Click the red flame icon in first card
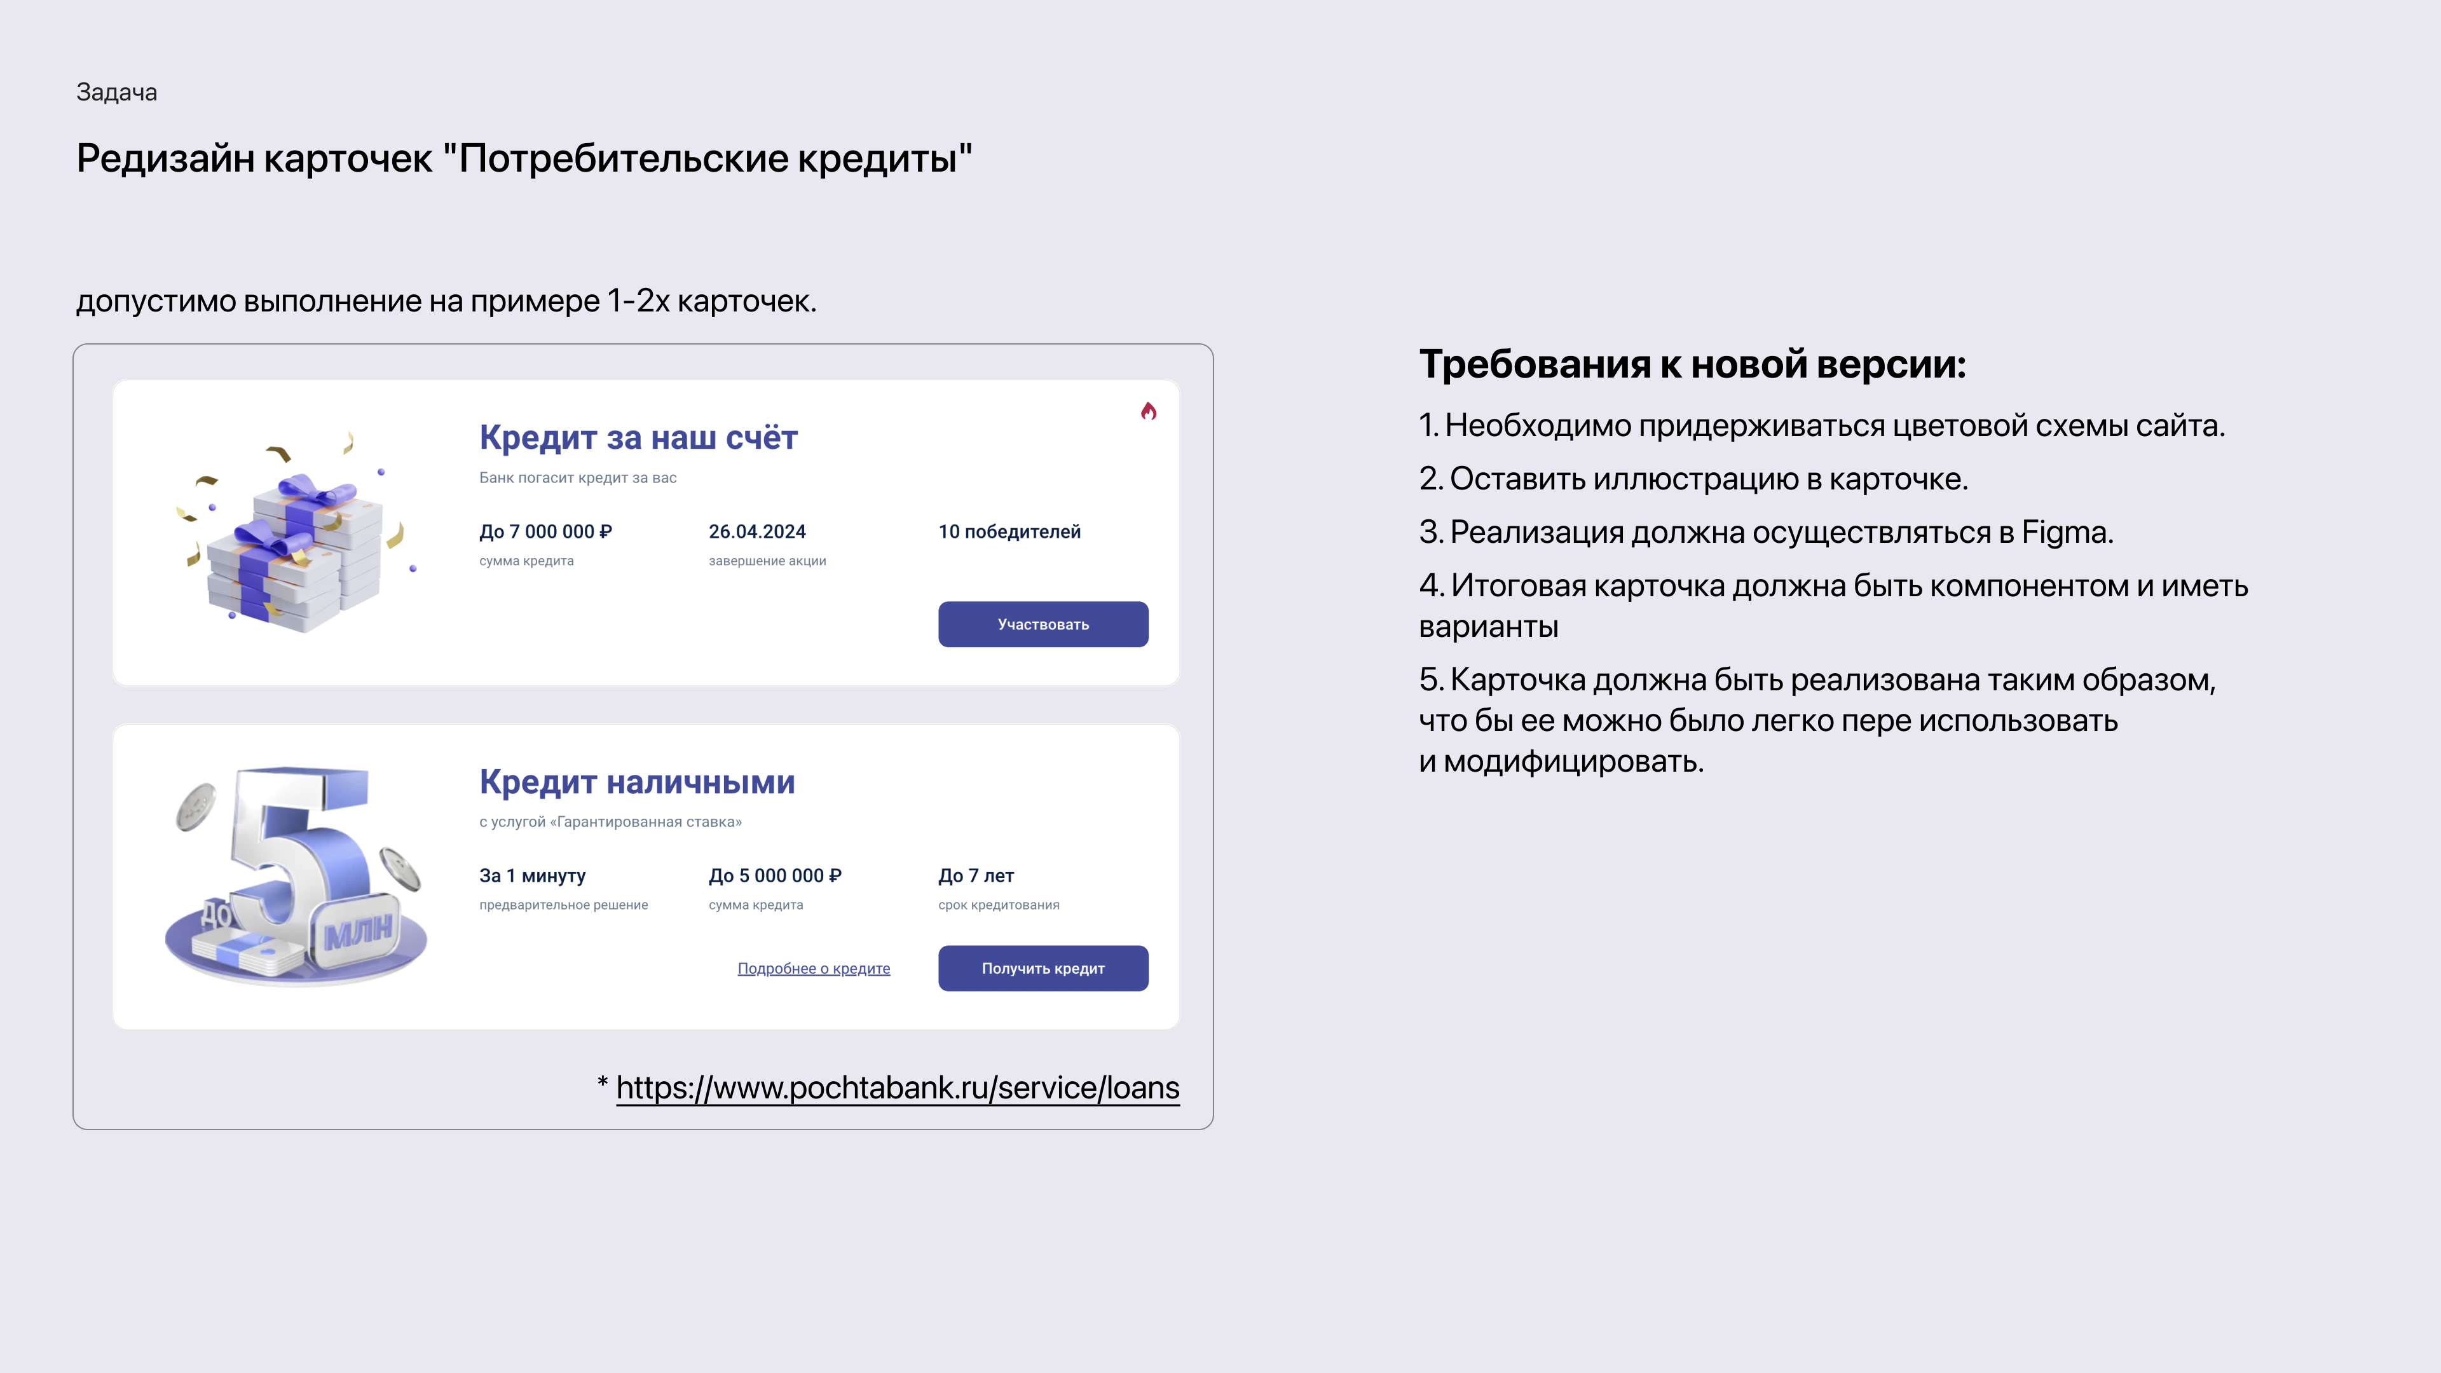This screenshot has width=2441, height=1373. [1149, 411]
